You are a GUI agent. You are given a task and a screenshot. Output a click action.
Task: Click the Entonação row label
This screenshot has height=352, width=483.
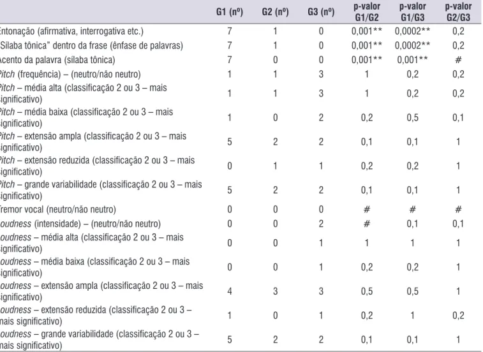[x=71, y=31]
